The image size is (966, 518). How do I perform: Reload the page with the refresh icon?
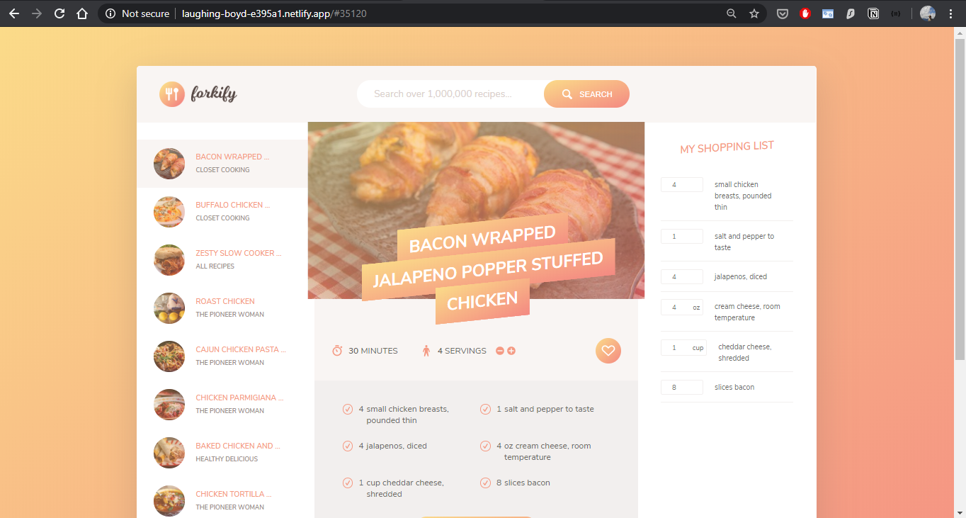[x=59, y=13]
